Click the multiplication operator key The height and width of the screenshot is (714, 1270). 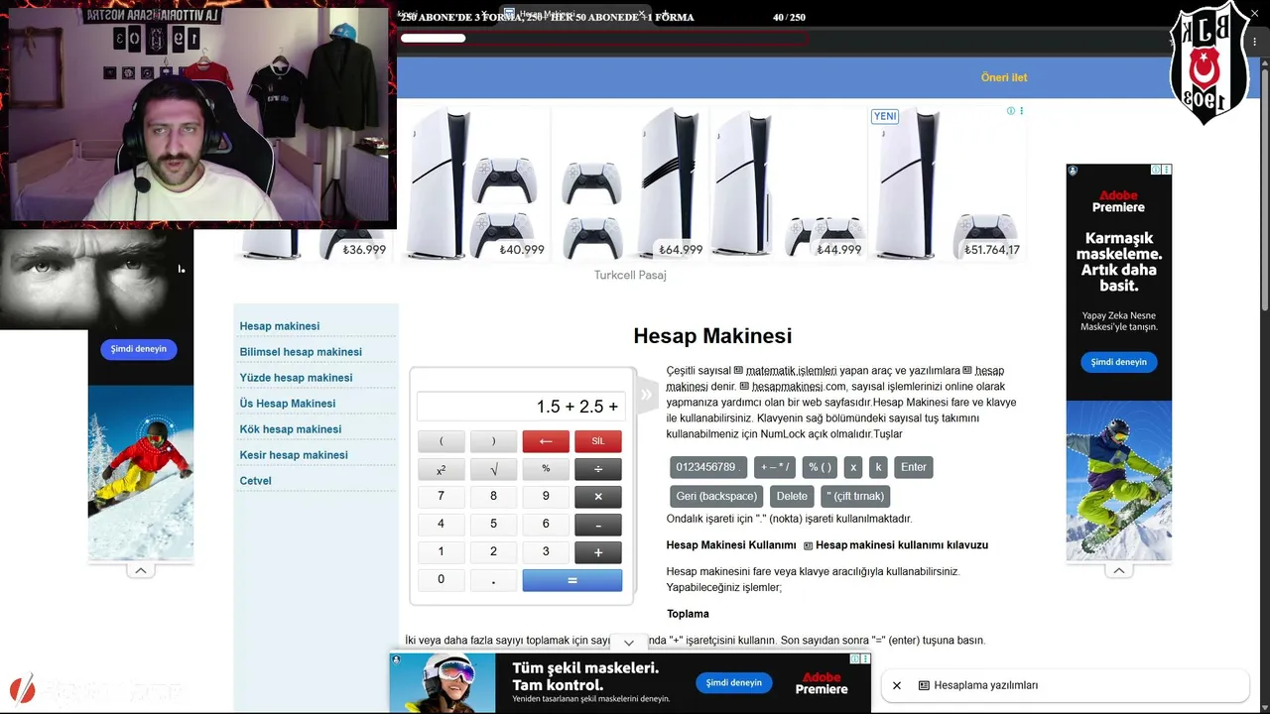(598, 497)
